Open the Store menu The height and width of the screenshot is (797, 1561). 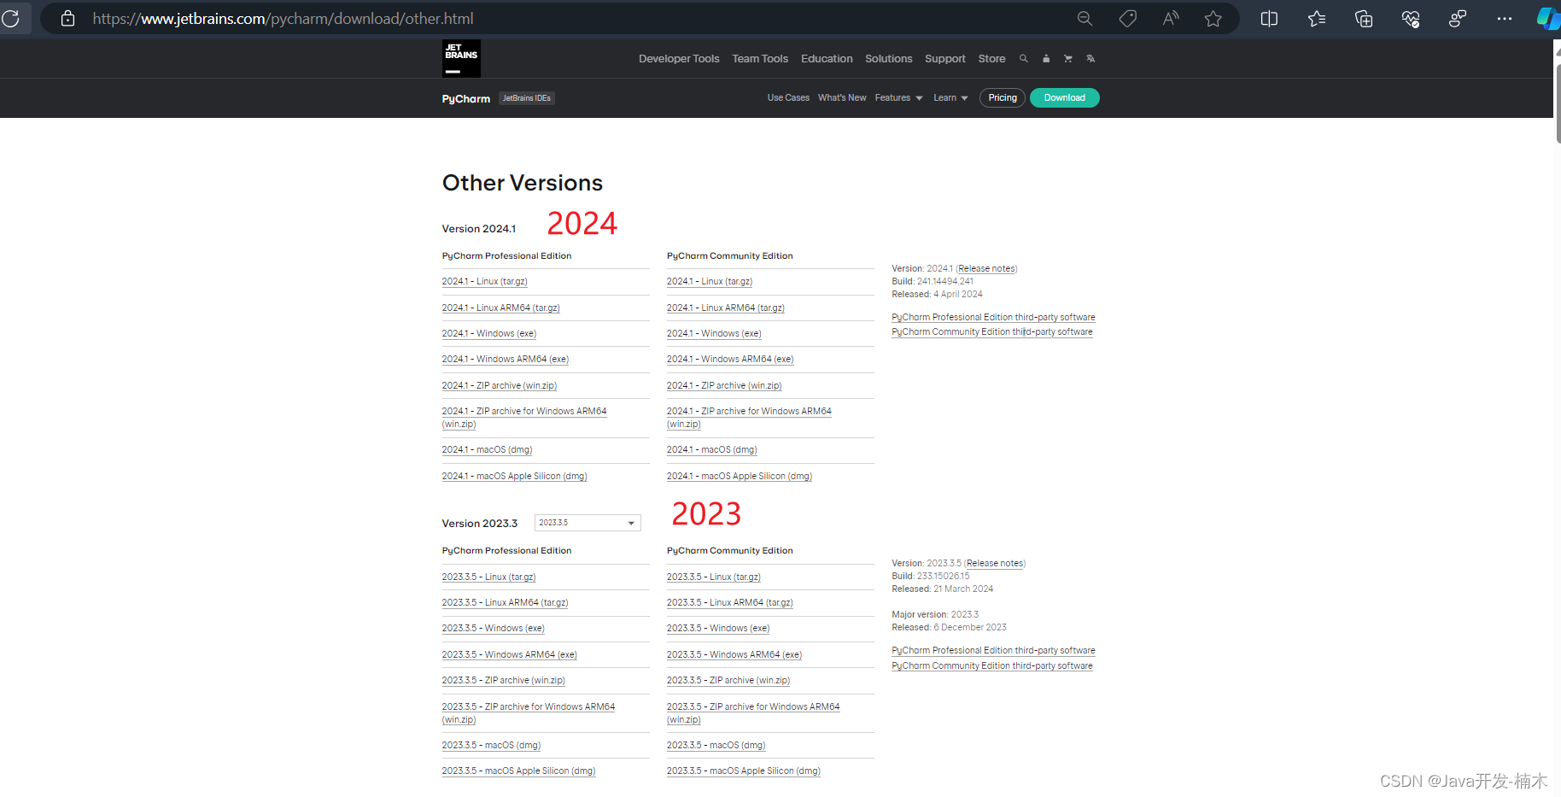tap(991, 59)
